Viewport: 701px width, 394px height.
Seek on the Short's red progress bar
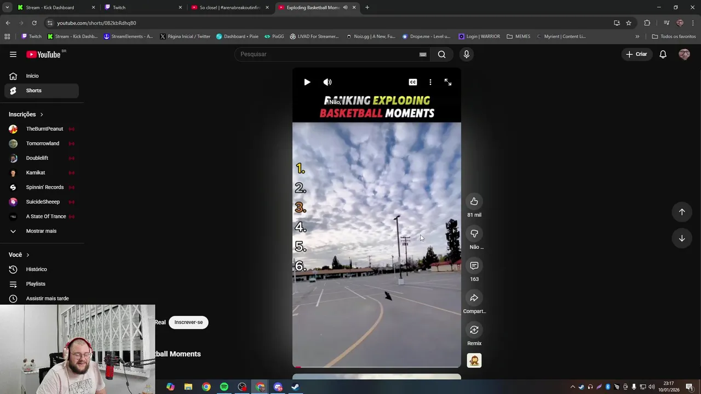(x=377, y=367)
